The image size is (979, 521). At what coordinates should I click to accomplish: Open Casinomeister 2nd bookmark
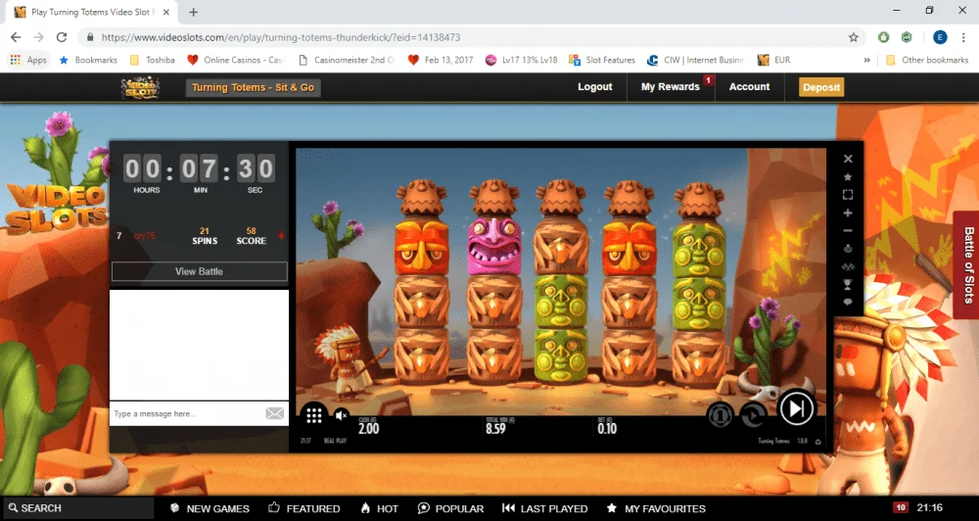coord(348,60)
